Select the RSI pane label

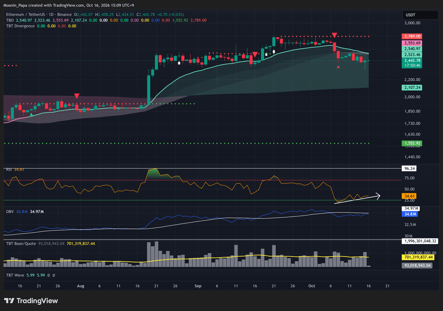[8, 169]
